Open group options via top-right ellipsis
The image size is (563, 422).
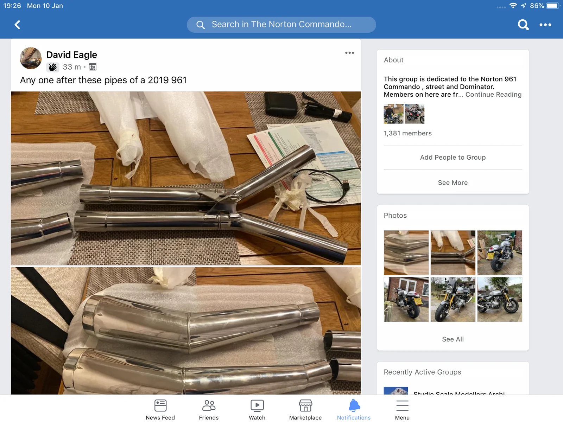(x=546, y=25)
